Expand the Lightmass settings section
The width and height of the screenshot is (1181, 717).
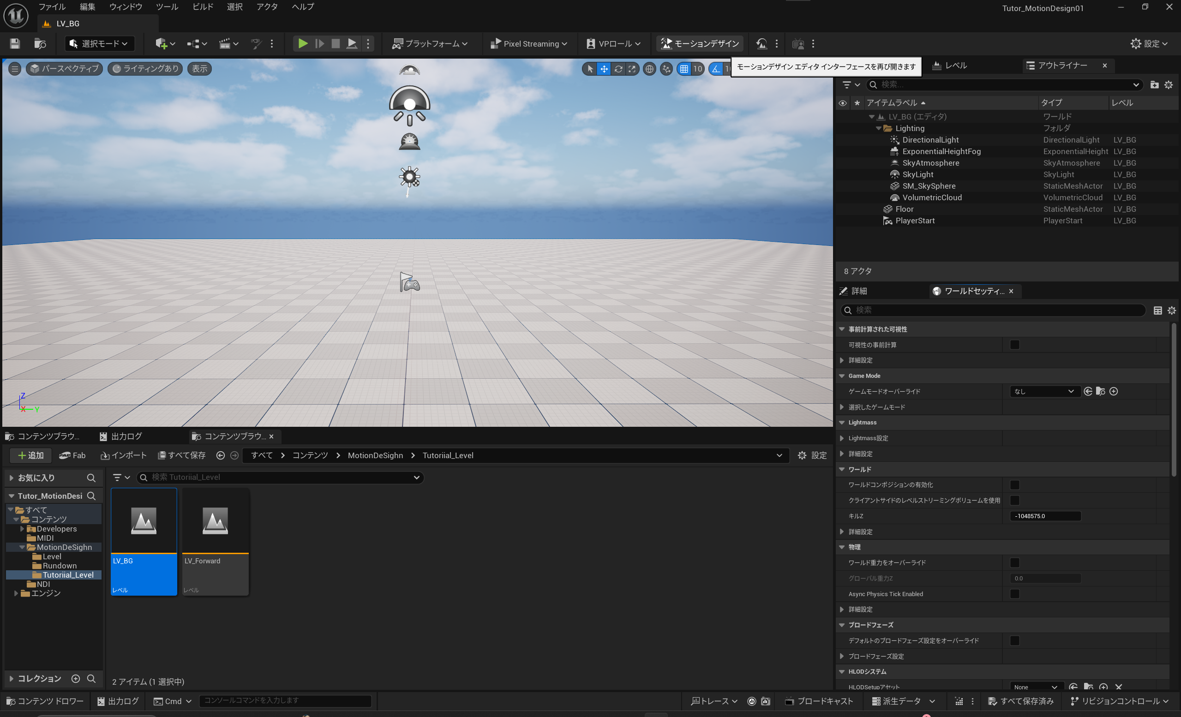coord(842,438)
